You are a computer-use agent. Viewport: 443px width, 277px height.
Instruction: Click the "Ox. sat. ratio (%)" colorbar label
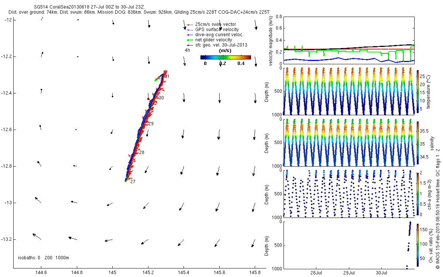[430, 245]
